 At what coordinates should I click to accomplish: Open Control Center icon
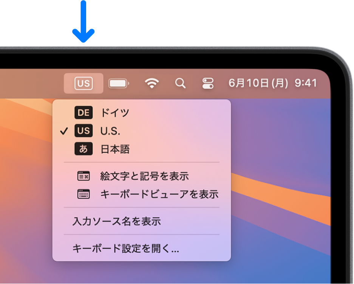tap(208, 83)
